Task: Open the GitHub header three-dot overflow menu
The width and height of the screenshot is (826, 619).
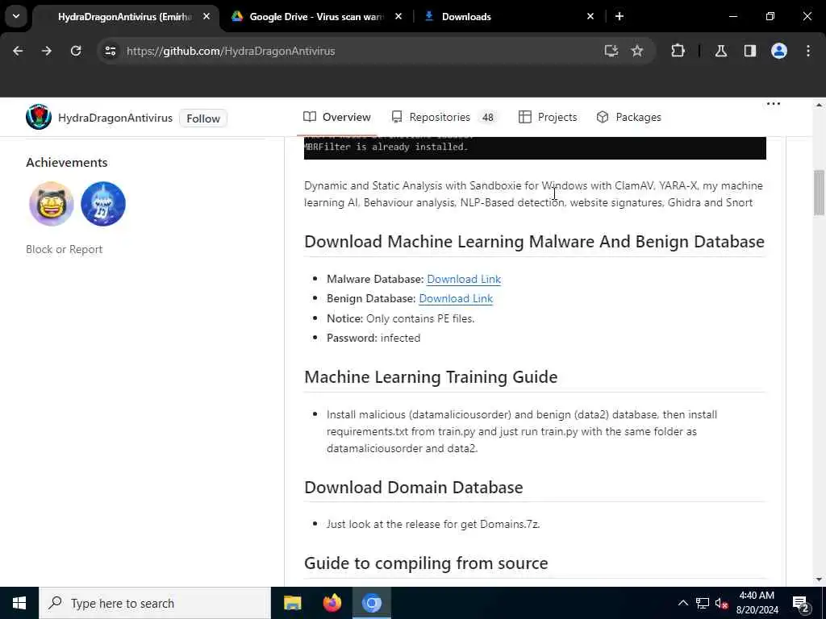Action: 774,104
